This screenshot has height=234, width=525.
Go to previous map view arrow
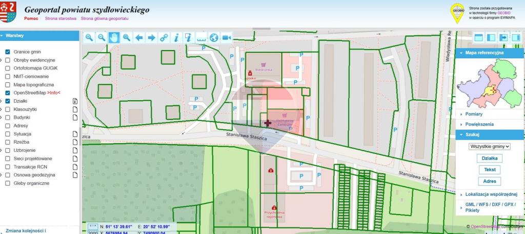139,37
